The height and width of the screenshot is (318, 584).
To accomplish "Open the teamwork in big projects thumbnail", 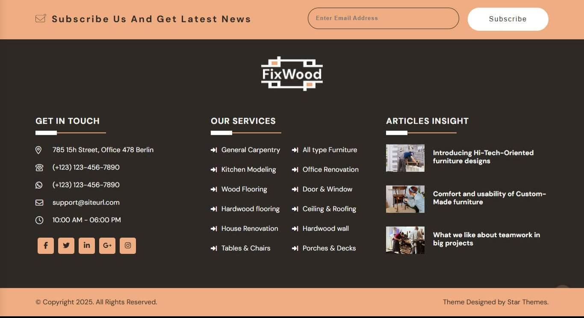I will click(x=405, y=240).
